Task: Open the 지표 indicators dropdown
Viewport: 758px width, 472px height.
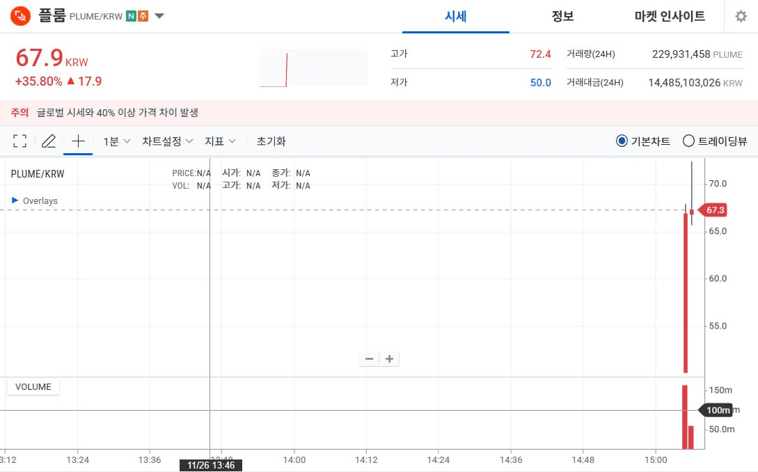Action: tap(219, 141)
